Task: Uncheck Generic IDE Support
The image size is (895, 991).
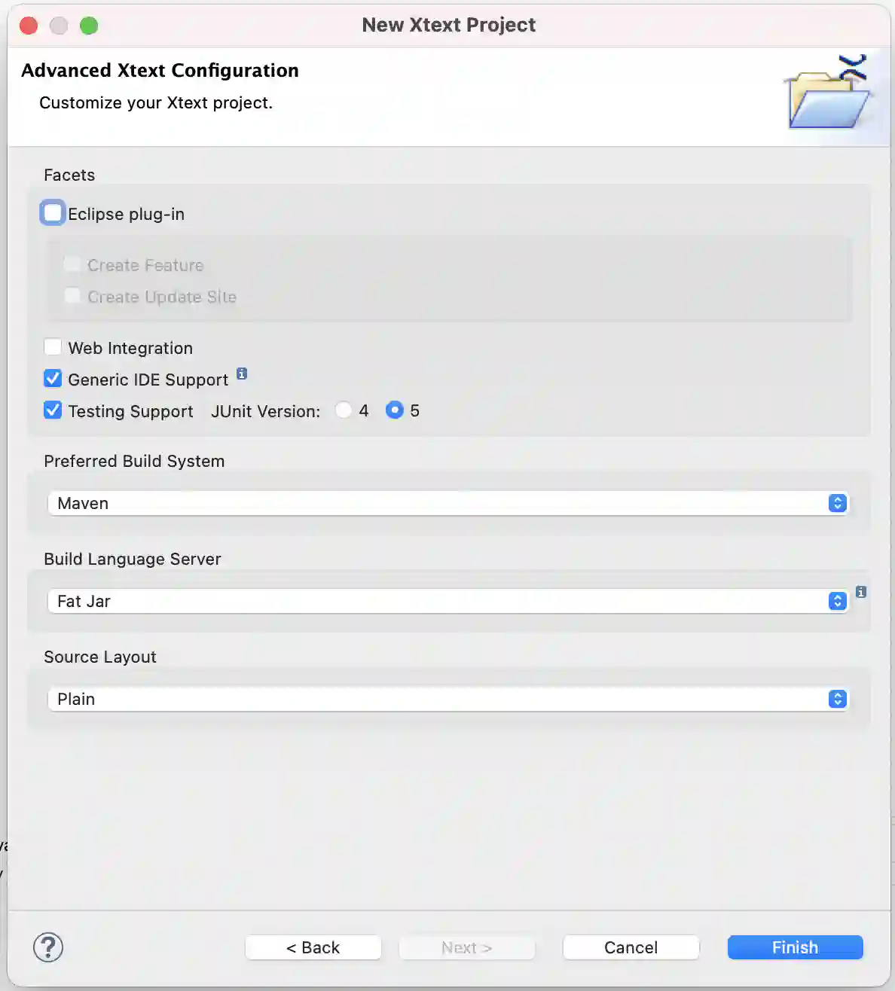Action: (x=52, y=378)
